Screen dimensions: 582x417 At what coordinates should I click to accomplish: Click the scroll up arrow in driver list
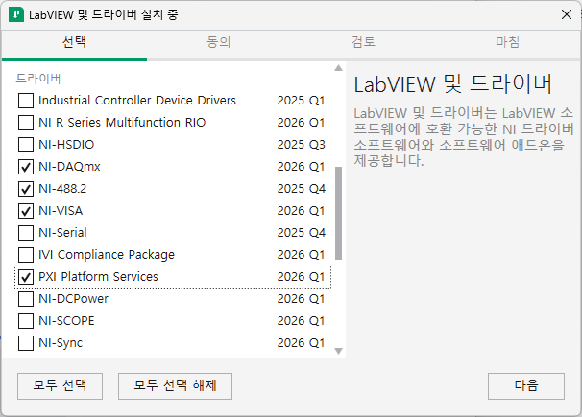pos(338,68)
